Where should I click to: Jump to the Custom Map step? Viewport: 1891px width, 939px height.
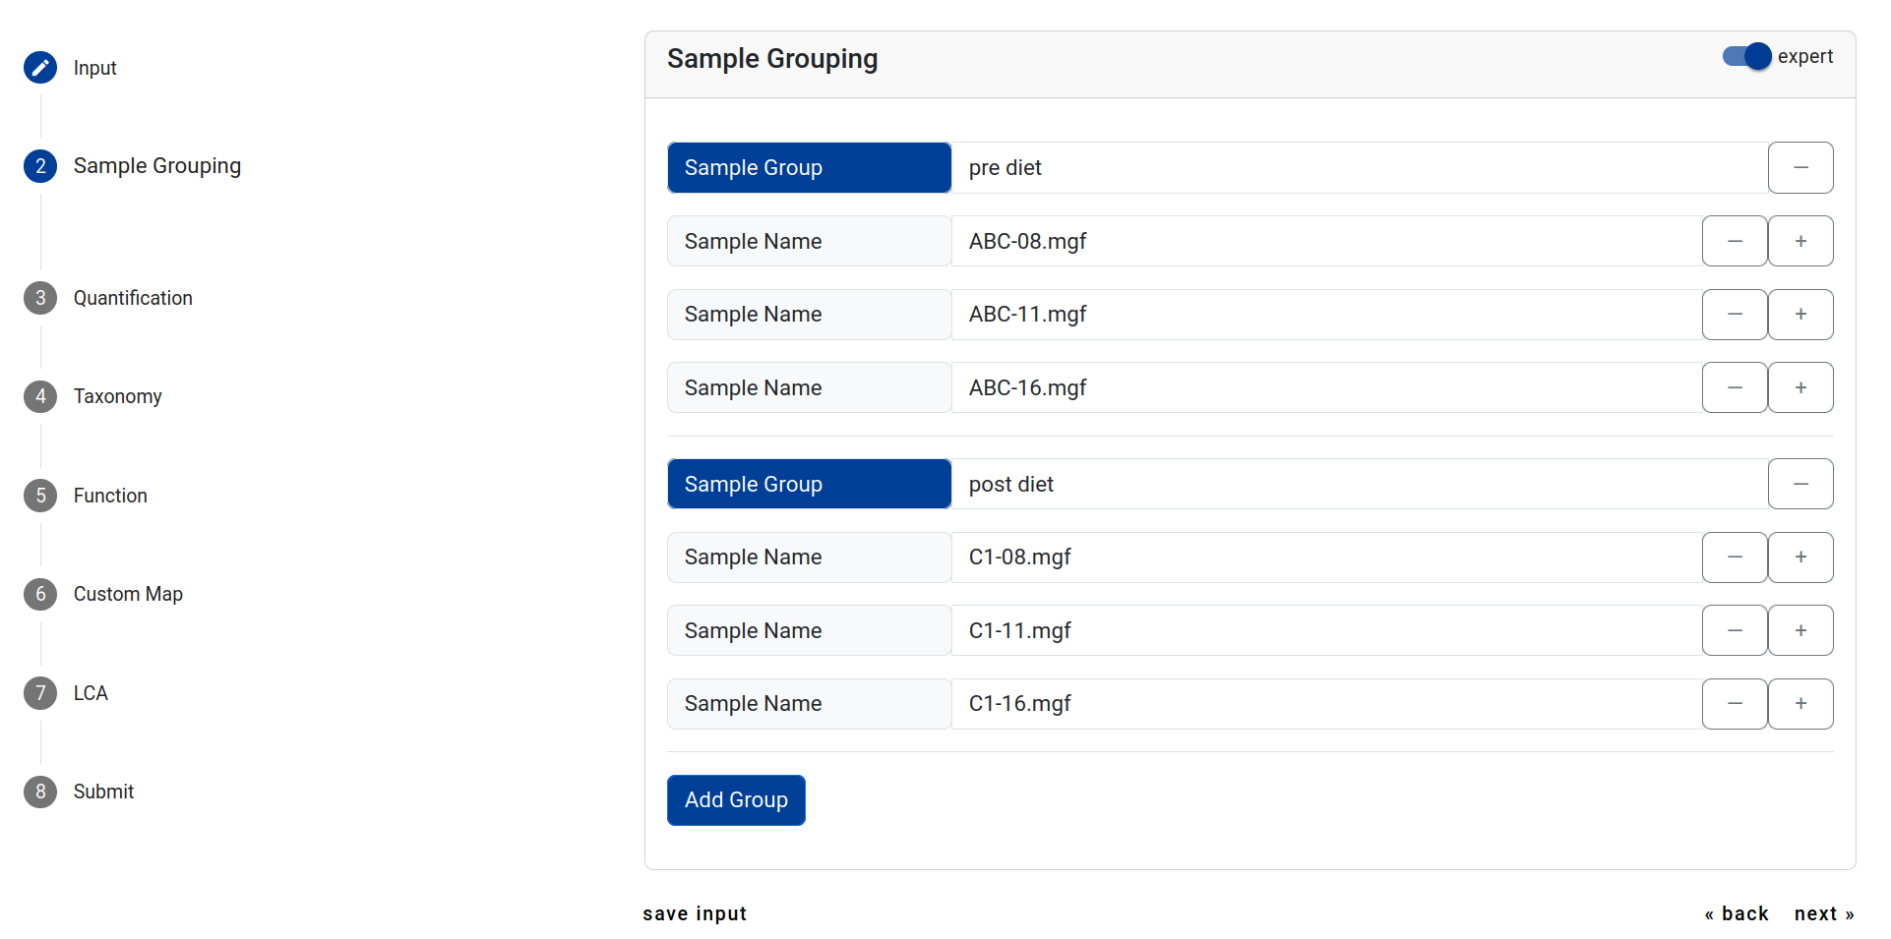click(x=128, y=594)
